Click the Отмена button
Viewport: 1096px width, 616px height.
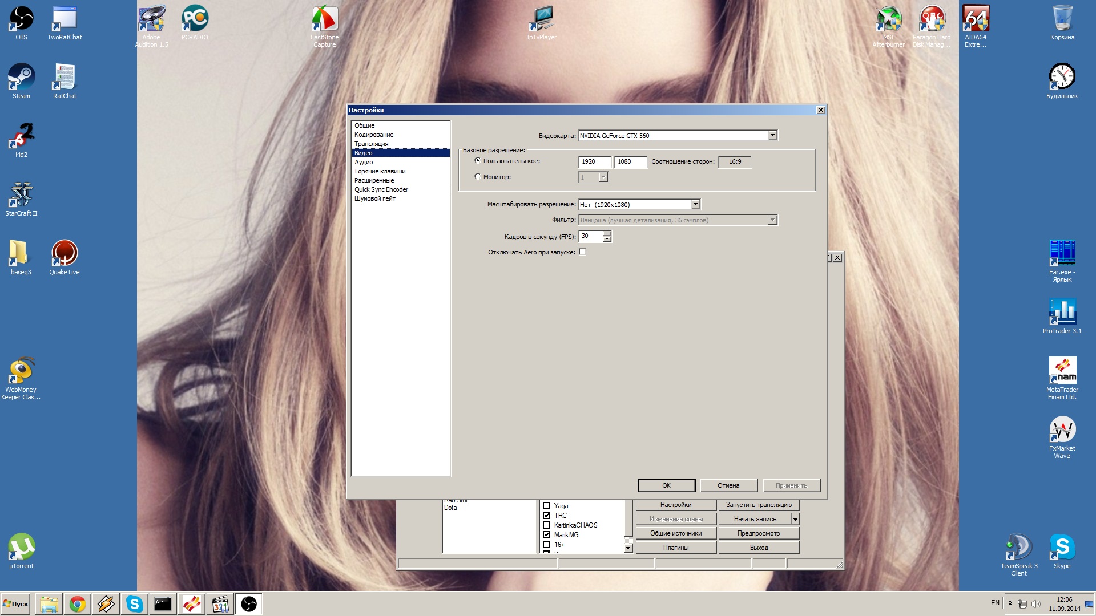728,485
